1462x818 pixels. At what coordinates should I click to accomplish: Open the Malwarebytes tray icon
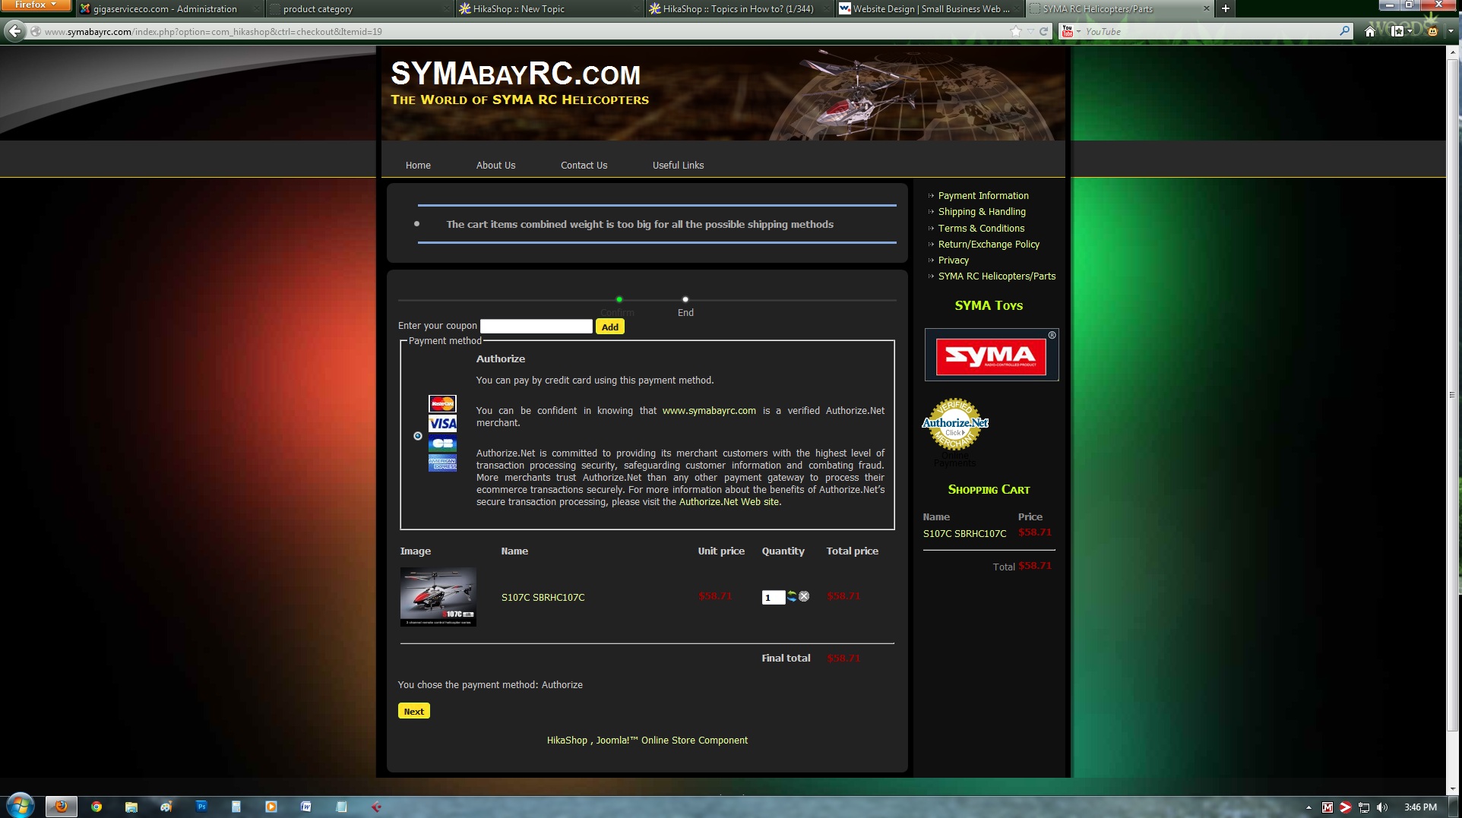[x=1328, y=807]
